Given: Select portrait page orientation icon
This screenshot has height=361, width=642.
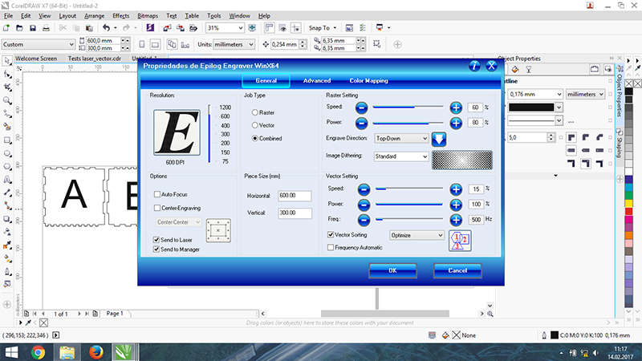Looking at the screenshot, I should pyautogui.click(x=142, y=44).
